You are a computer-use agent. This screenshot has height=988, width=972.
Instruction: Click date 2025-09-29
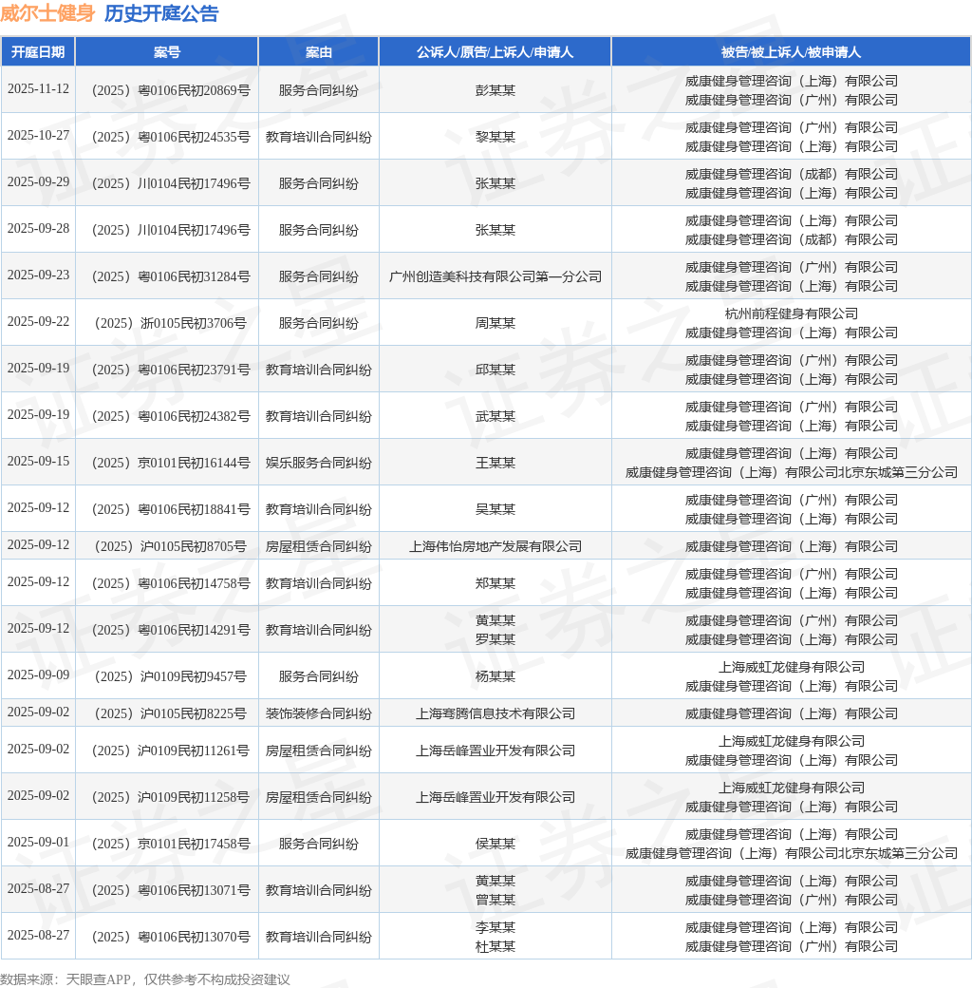[x=38, y=181]
